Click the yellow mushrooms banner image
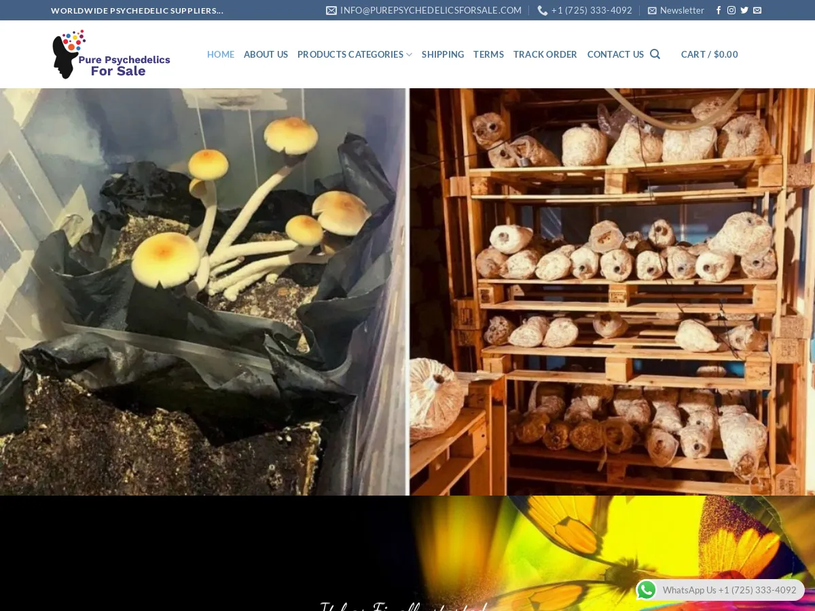 (x=204, y=292)
